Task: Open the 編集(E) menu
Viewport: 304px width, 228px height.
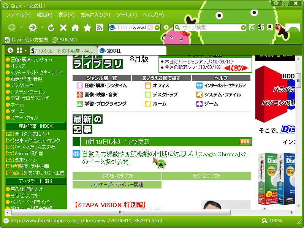Action: coord(44,15)
